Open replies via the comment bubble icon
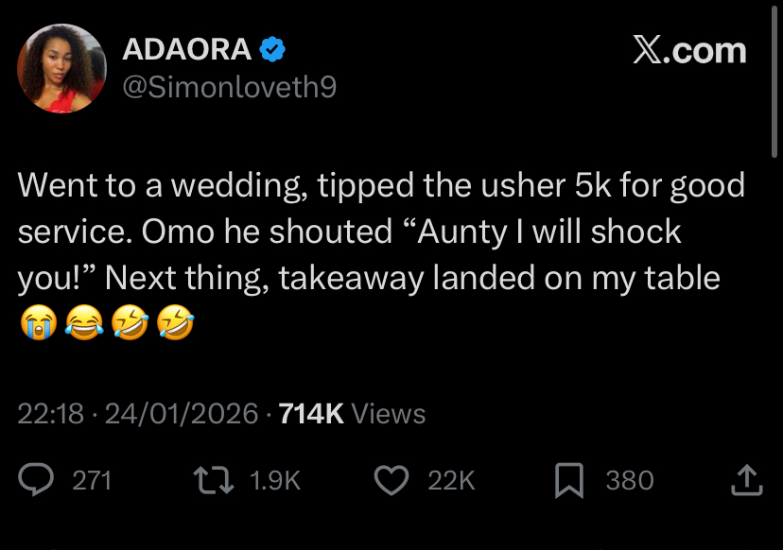Image resolution: width=783 pixels, height=550 pixels. [38, 480]
